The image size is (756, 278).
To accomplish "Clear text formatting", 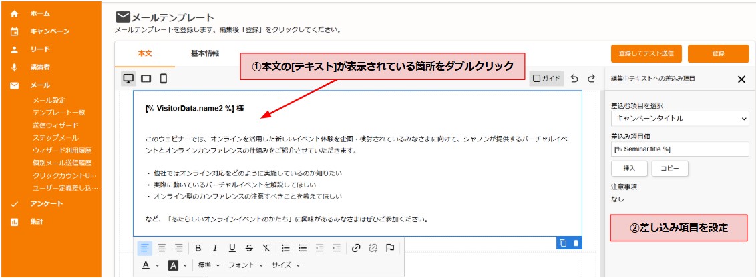I will pyautogui.click(x=266, y=248).
